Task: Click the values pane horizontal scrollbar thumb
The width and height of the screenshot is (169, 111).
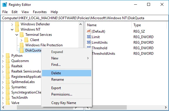Action: pyautogui.click(x=108, y=107)
